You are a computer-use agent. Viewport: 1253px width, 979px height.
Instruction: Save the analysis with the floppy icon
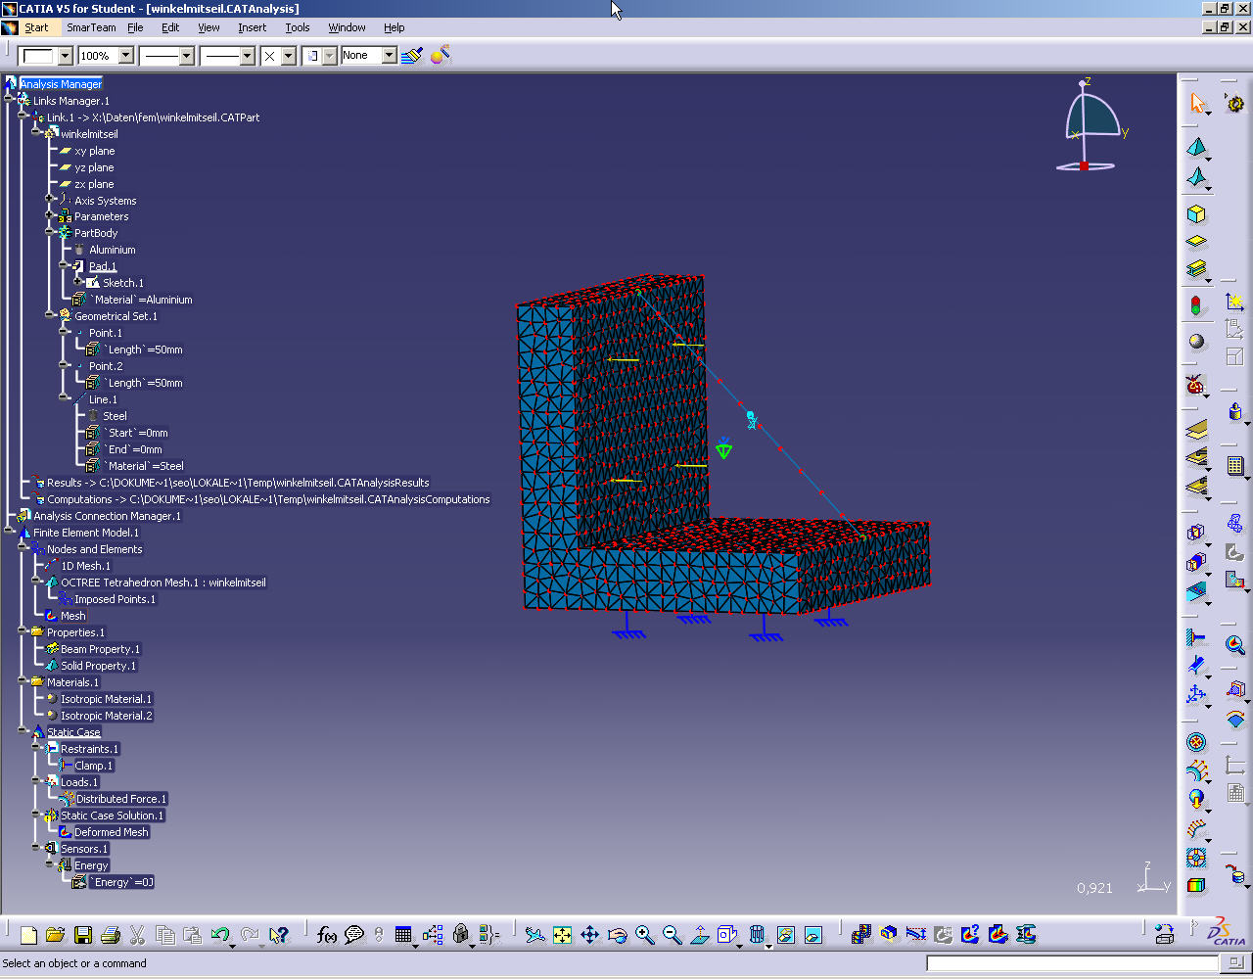[83, 935]
